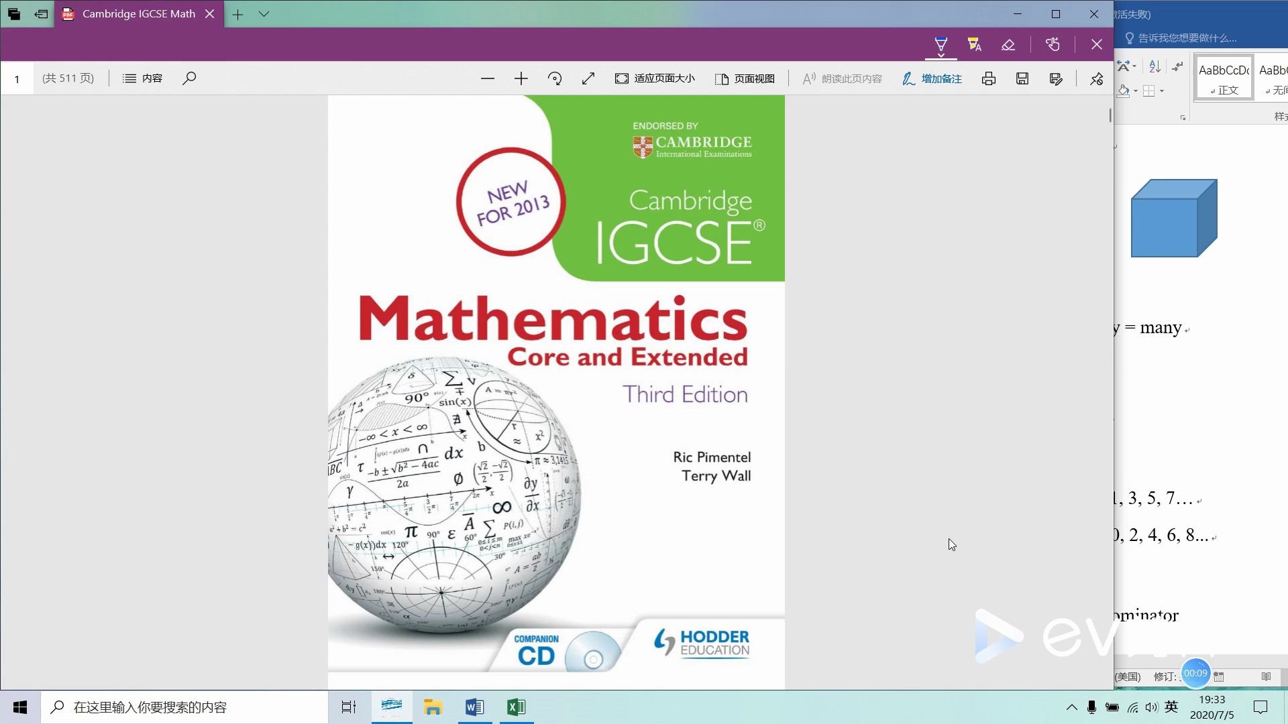Click the set tabs aside icon
1288x724 pixels.
(41, 14)
